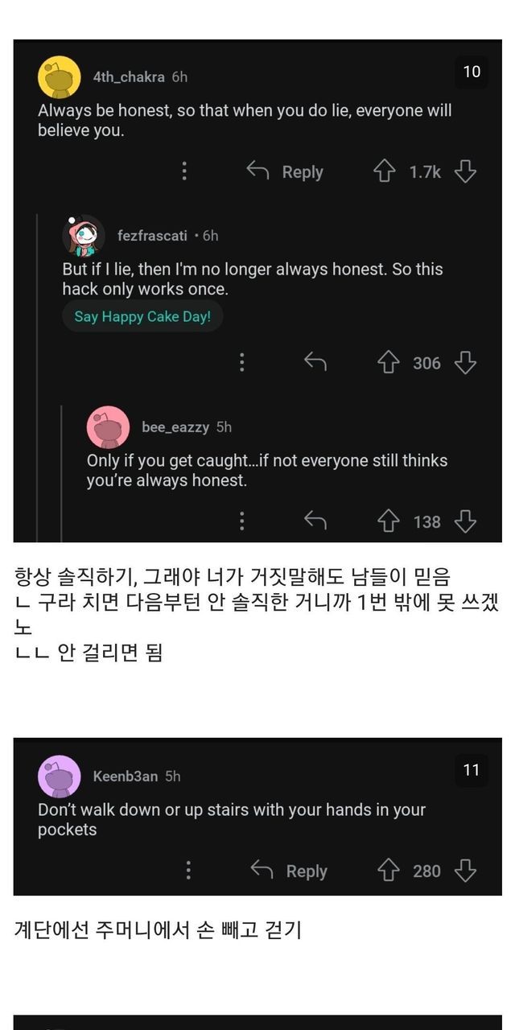515x1030 pixels.
Task: Click 4th_chakra's yellow avatar
Action: pyautogui.click(x=59, y=77)
